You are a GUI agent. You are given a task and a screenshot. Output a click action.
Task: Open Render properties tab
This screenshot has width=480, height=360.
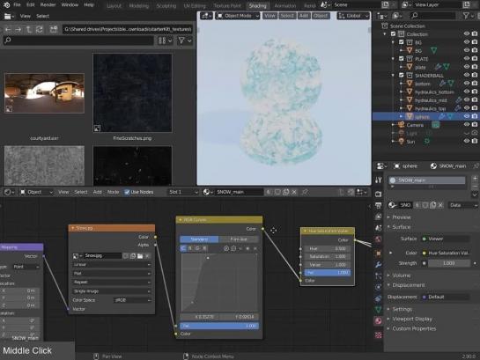(x=379, y=194)
